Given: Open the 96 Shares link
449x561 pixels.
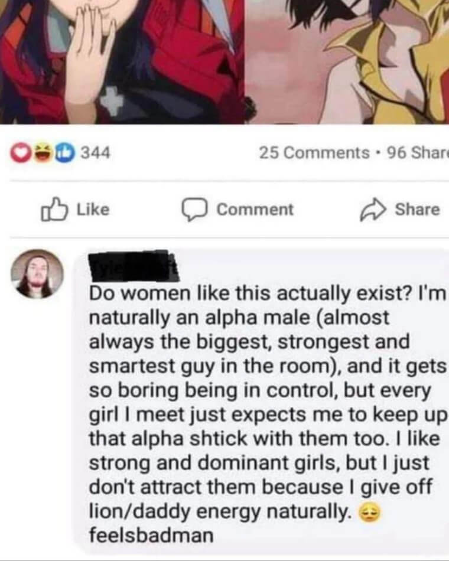Looking at the screenshot, I should coord(418,153).
